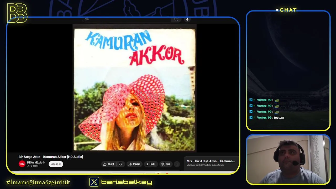Click the 797 B abone subscriber count

tap(33, 166)
